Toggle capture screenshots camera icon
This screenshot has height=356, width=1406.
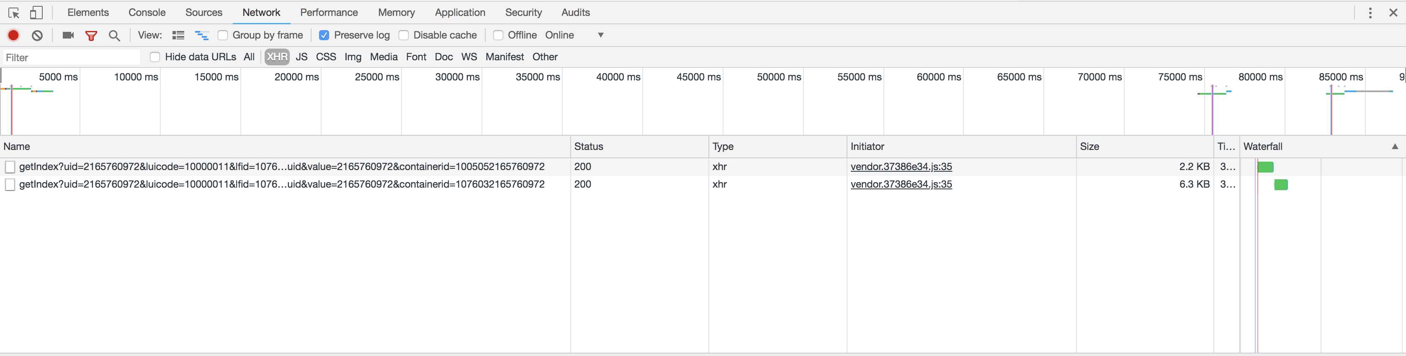coord(68,36)
